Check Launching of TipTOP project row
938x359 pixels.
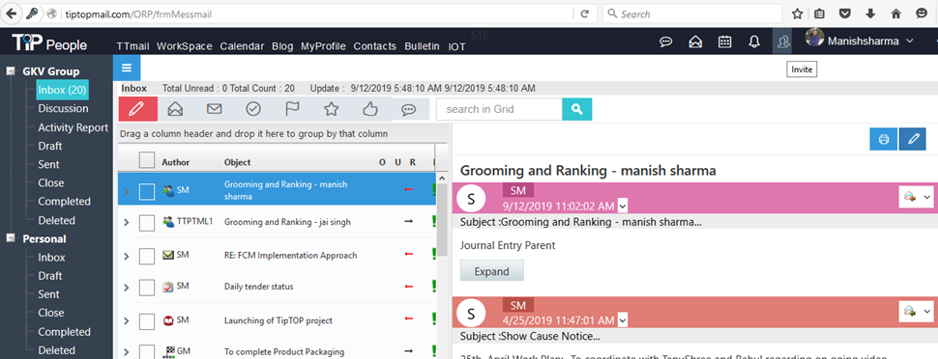pyautogui.click(x=147, y=320)
